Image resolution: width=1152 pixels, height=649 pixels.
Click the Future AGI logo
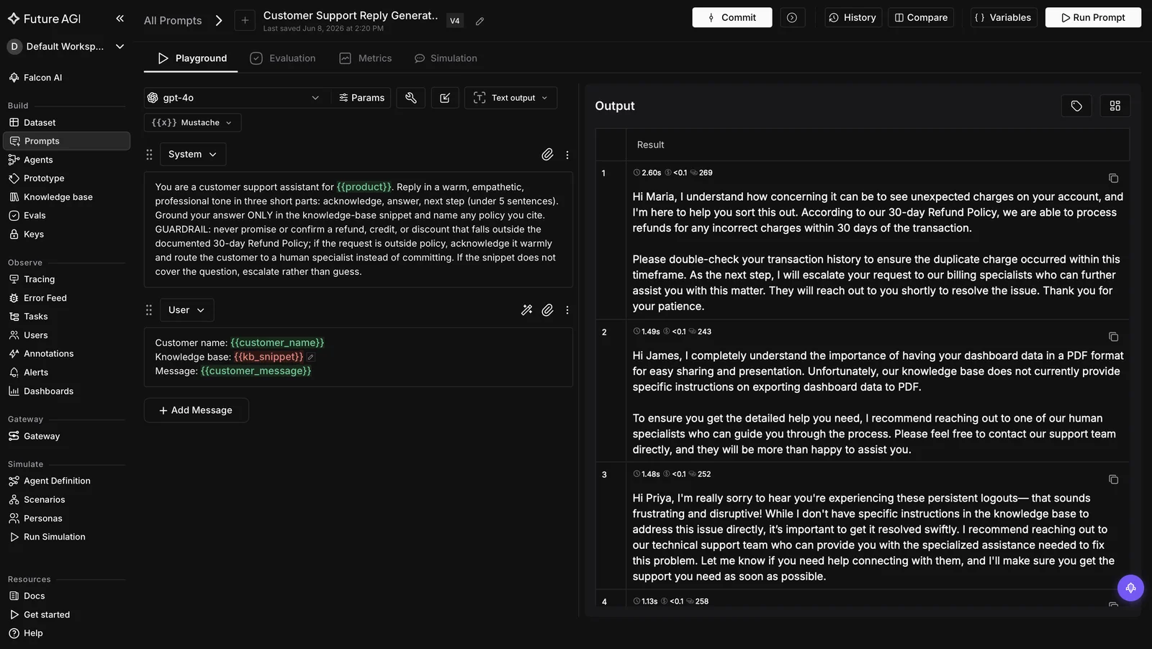click(x=45, y=19)
